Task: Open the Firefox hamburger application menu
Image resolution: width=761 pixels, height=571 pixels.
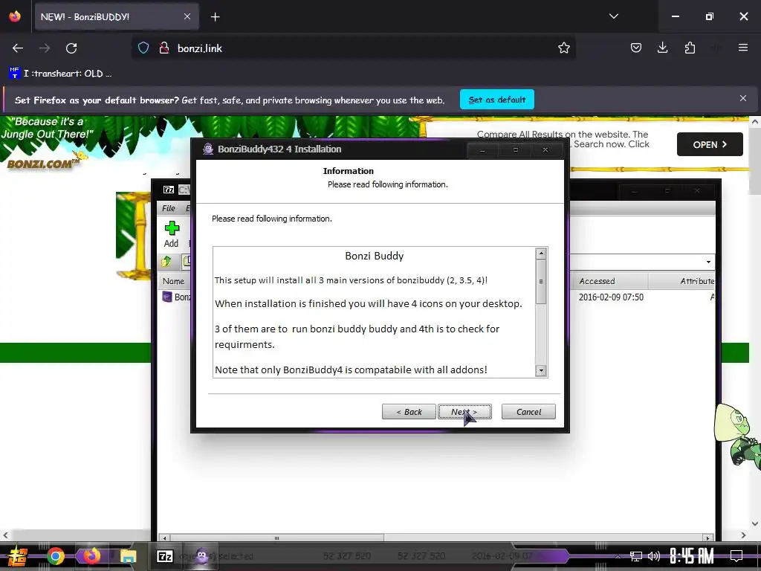Action: (x=743, y=48)
